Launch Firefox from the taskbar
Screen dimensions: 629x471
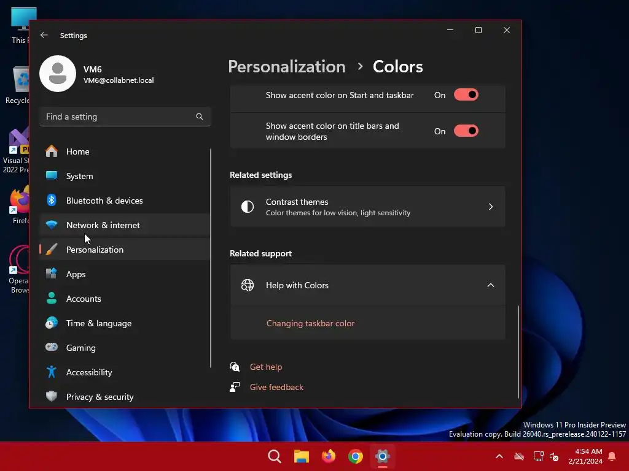coord(328,456)
